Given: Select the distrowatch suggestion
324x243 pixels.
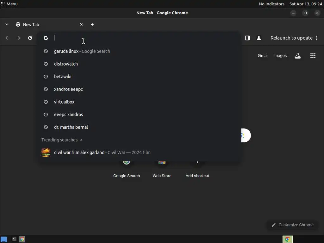Looking at the screenshot, I should 139,64.
